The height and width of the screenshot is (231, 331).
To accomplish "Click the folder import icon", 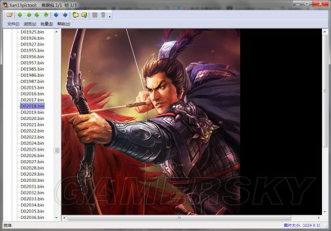I will tap(76, 15).
